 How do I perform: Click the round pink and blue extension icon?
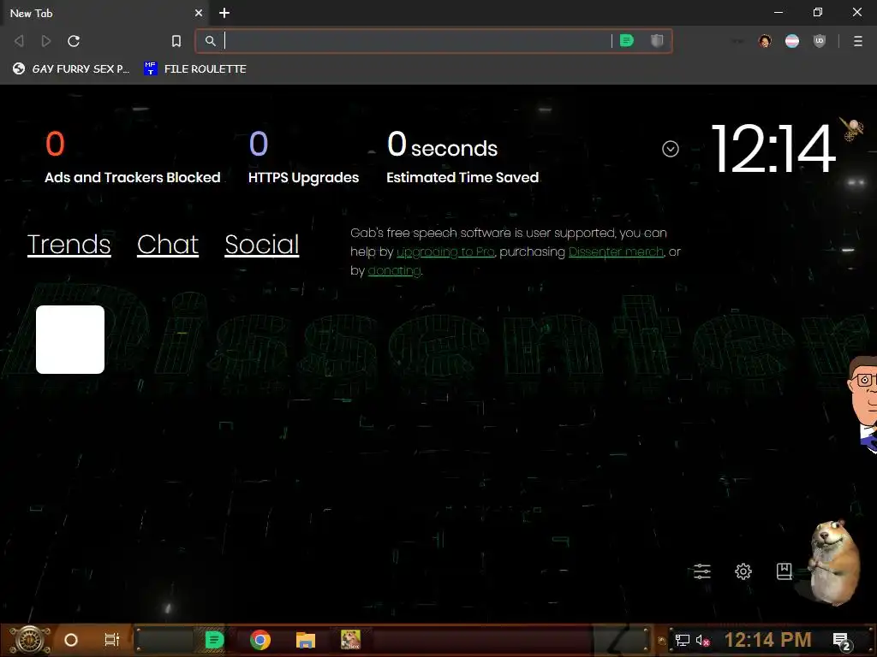click(x=792, y=41)
